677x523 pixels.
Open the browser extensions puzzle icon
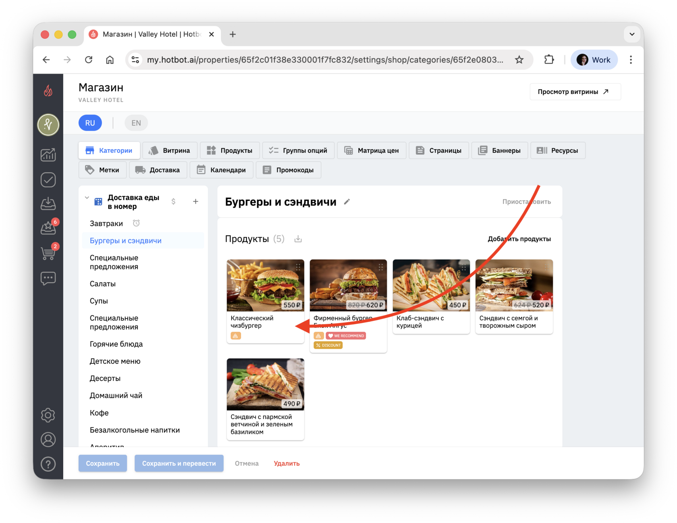[549, 60]
